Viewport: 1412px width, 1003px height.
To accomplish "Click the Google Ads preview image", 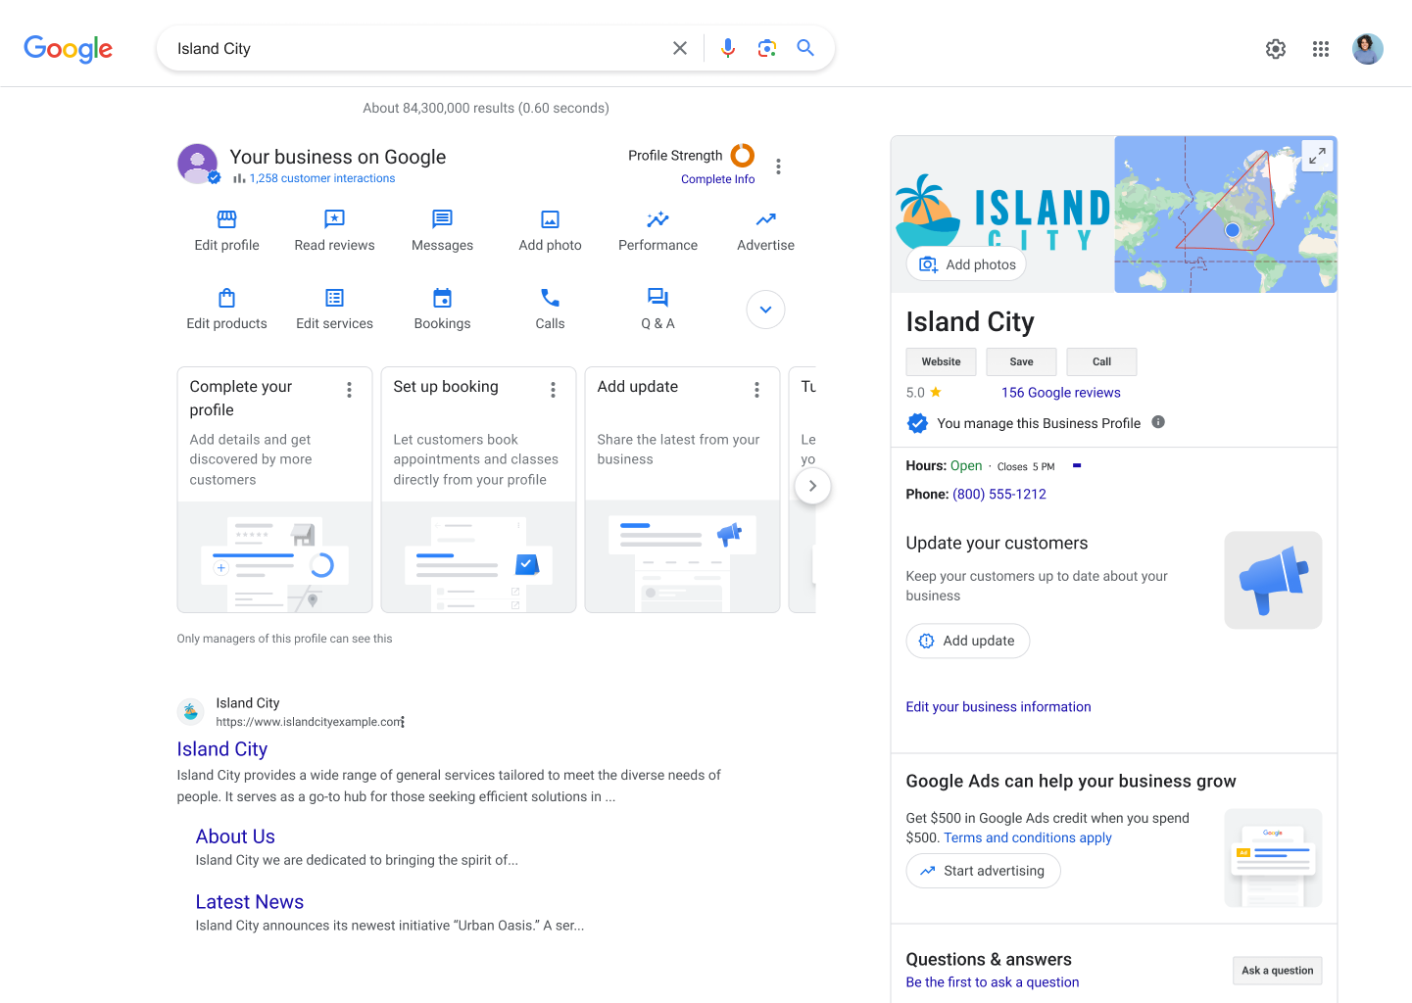I will pyautogui.click(x=1273, y=858).
